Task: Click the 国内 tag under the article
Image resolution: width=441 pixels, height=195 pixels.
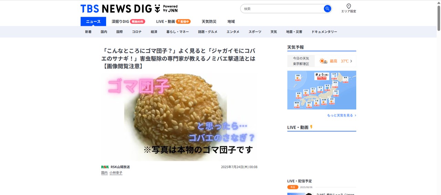Action: click(104, 173)
